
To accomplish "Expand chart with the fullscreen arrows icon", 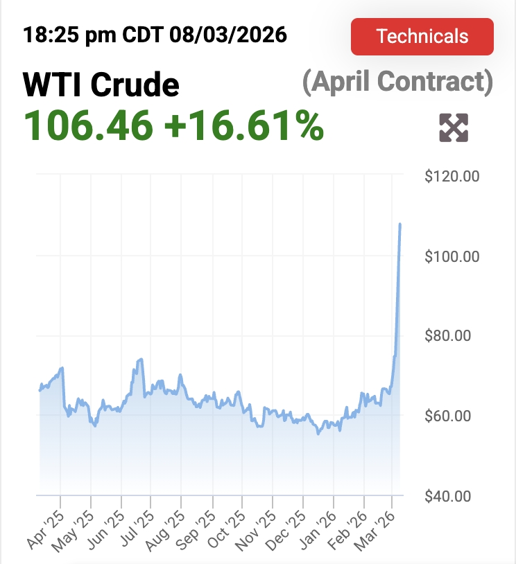I will tap(454, 127).
